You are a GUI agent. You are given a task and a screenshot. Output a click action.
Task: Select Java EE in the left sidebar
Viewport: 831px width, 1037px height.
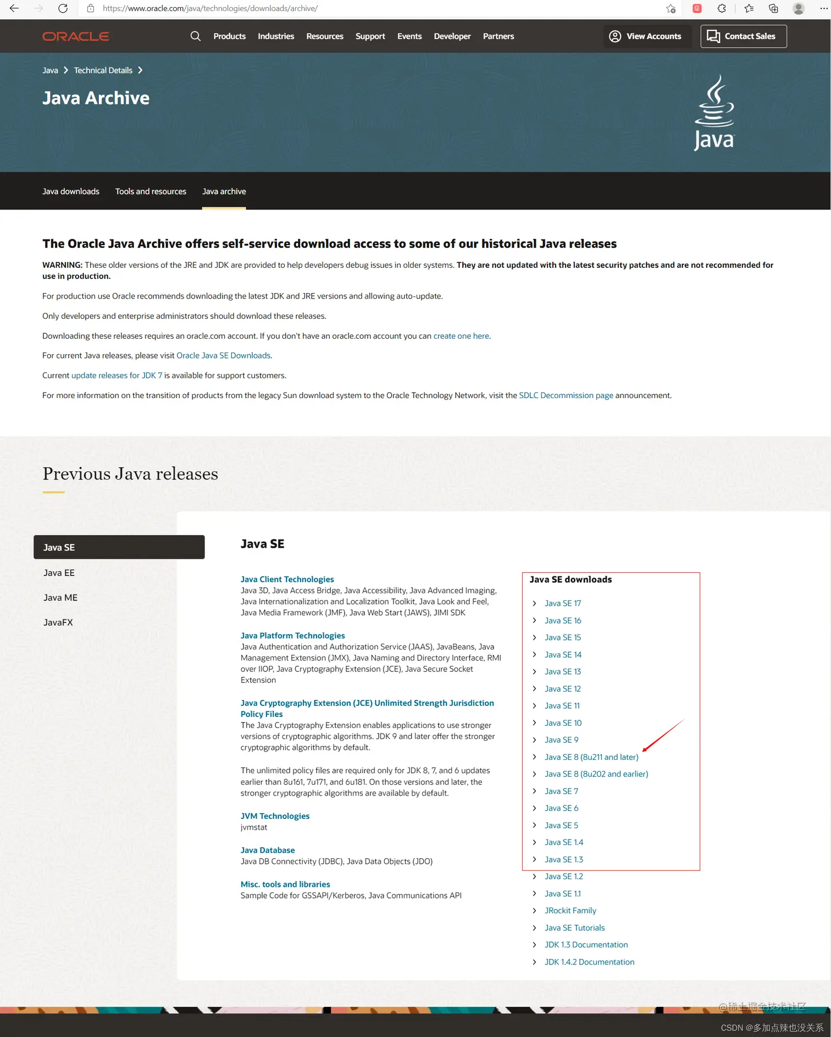pyautogui.click(x=59, y=573)
